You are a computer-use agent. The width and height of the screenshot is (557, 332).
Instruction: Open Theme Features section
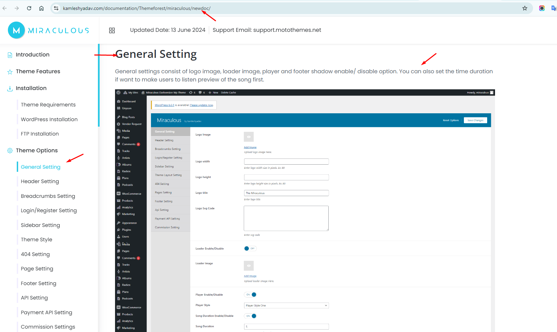pos(38,72)
